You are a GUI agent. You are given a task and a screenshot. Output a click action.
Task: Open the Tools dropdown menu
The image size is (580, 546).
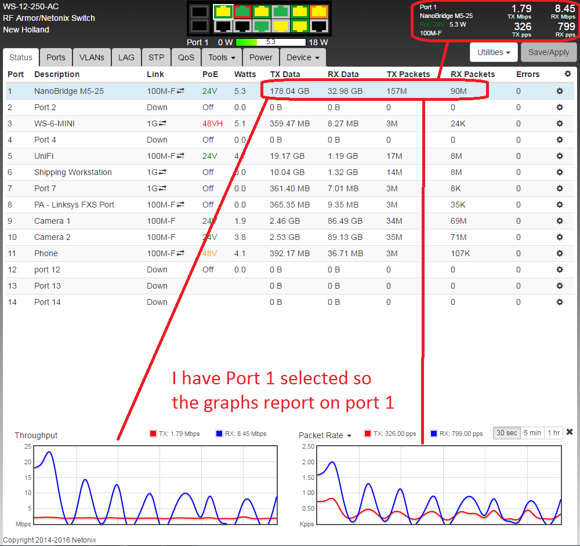click(222, 57)
